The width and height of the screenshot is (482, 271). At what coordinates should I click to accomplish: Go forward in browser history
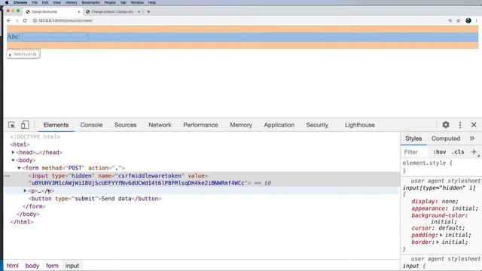(x=17, y=20)
